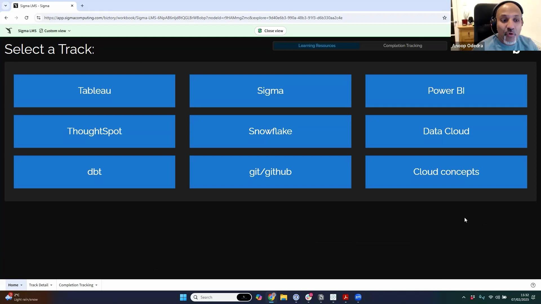Image resolution: width=541 pixels, height=304 pixels.
Task: Open the Sigma help icon at bottom right
Action: pos(533,285)
